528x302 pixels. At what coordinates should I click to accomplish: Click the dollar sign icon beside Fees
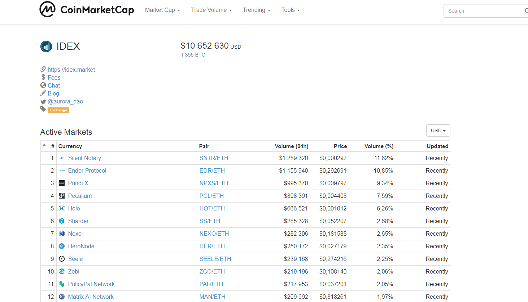pyautogui.click(x=43, y=77)
